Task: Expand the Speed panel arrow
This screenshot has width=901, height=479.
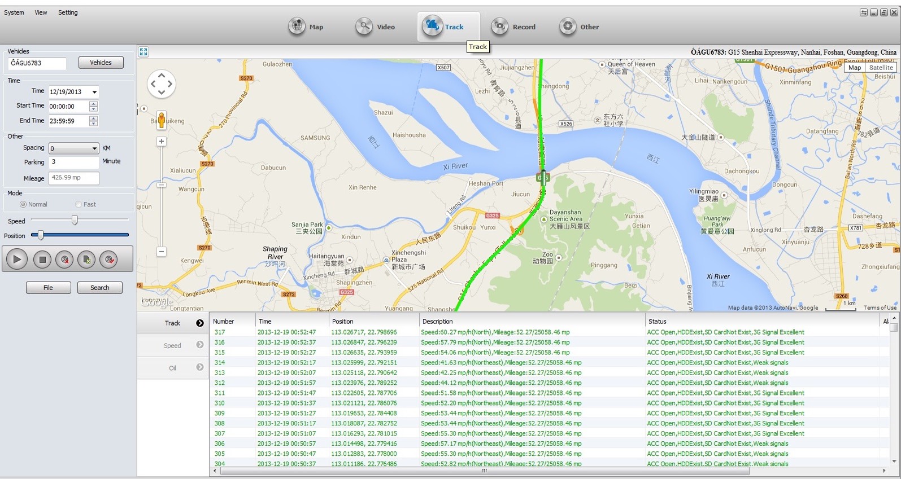Action: 200,345
